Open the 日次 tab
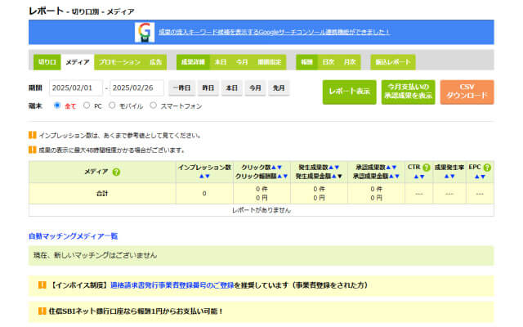 point(329,62)
